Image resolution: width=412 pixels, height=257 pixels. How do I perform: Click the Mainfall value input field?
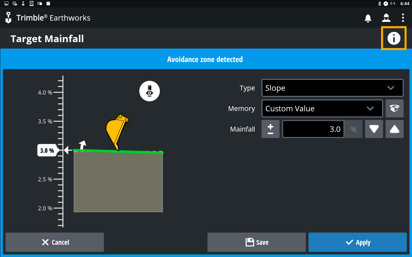(313, 129)
